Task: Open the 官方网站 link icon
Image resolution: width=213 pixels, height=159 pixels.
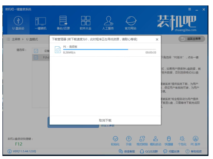Action: [x=131, y=23]
